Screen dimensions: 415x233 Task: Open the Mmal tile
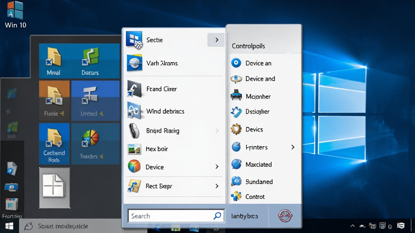[55, 61]
